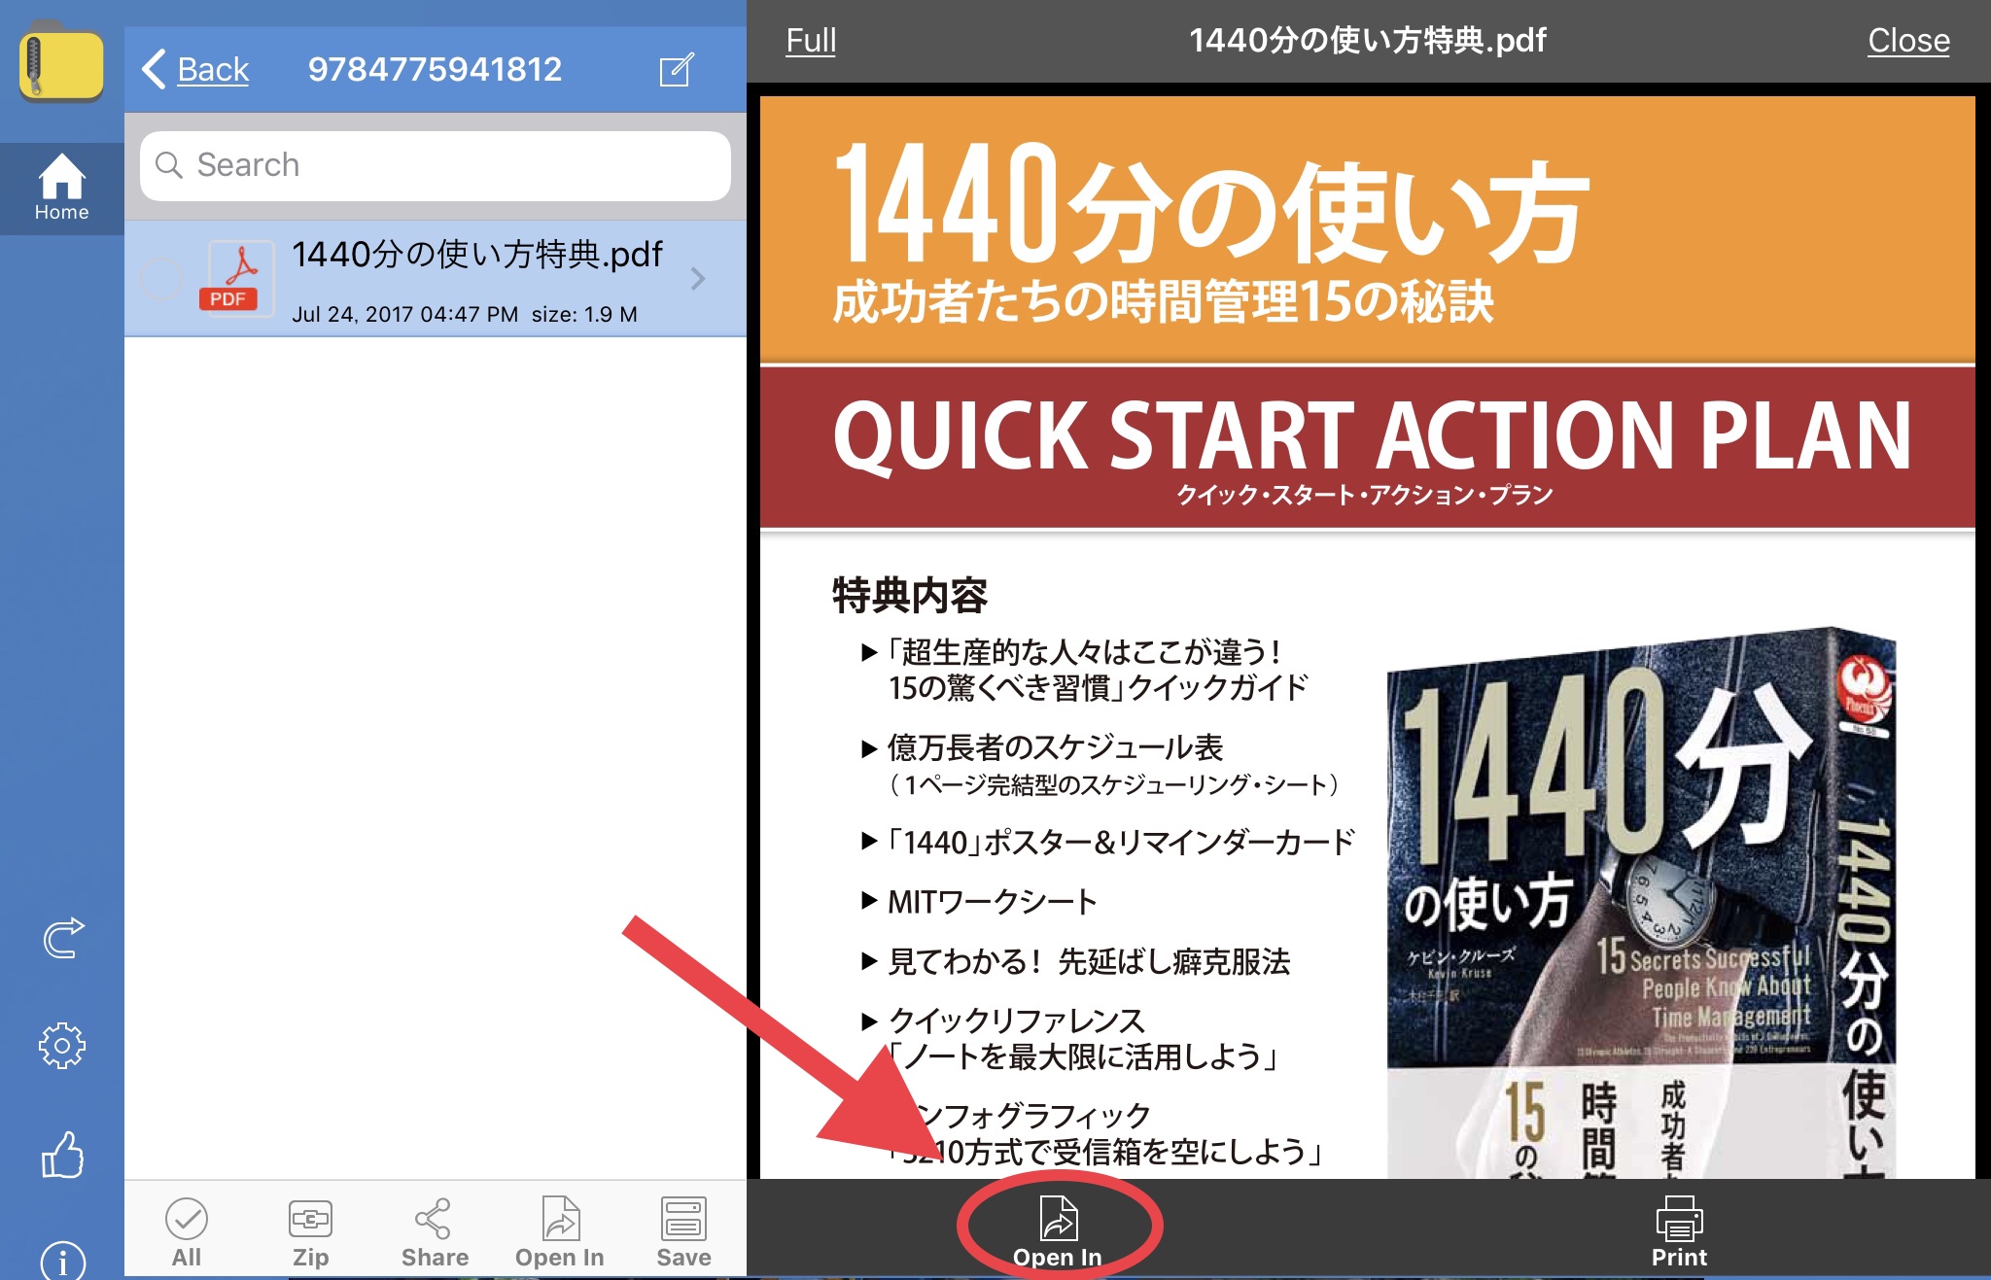Close the PDF preview

tap(1907, 41)
